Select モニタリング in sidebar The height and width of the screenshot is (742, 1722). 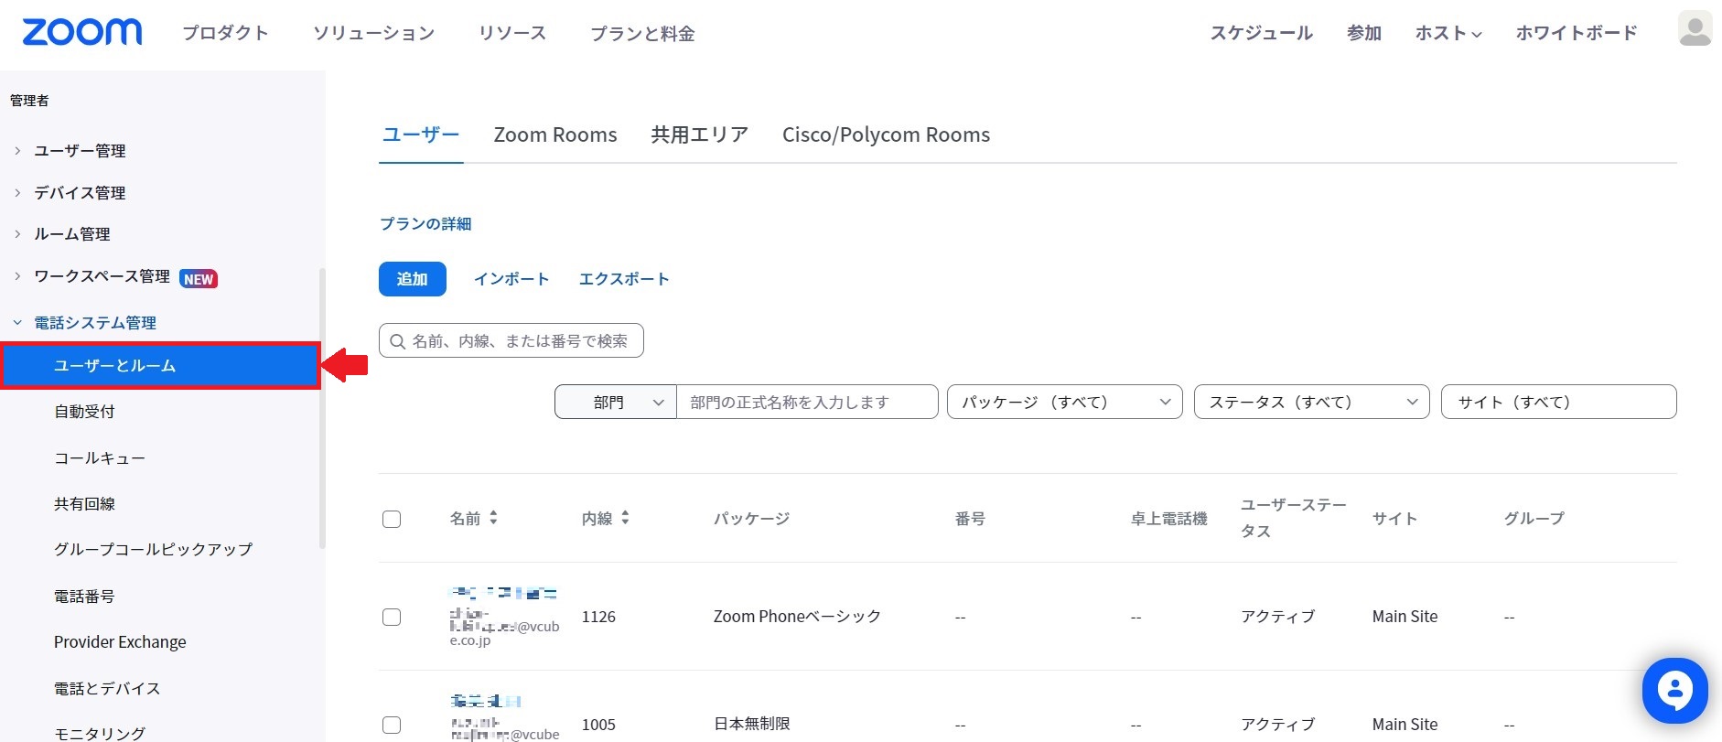(100, 733)
